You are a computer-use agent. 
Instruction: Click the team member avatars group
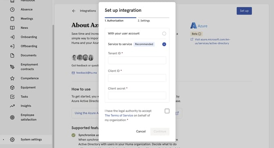pos(83,57)
